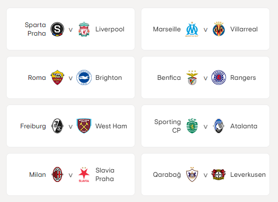Click the Freiburg club logo
Screen dimensions: 278x202
tap(57, 126)
